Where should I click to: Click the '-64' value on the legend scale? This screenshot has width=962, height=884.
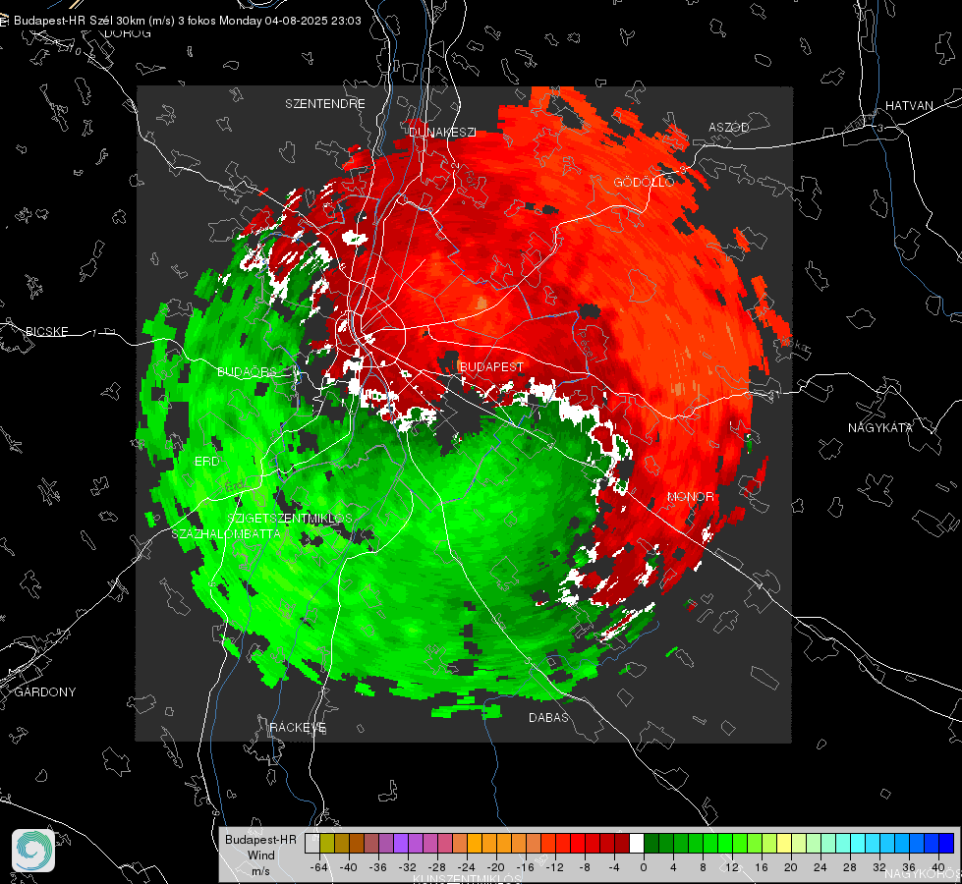[x=319, y=867]
